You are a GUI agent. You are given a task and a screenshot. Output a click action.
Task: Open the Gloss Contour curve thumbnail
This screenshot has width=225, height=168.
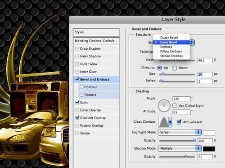point(163,122)
